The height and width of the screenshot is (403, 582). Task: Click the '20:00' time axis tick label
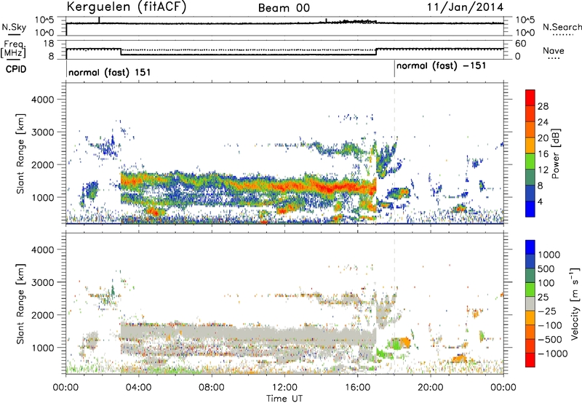point(431,388)
